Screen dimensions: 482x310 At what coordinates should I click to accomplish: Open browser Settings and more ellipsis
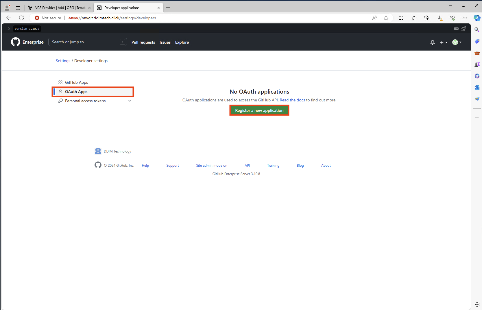click(465, 18)
